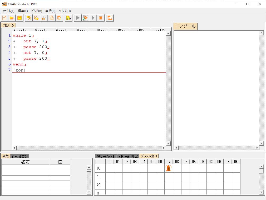Select the コンソール tab
Screen dimensions: 266x200
coord(185,26)
